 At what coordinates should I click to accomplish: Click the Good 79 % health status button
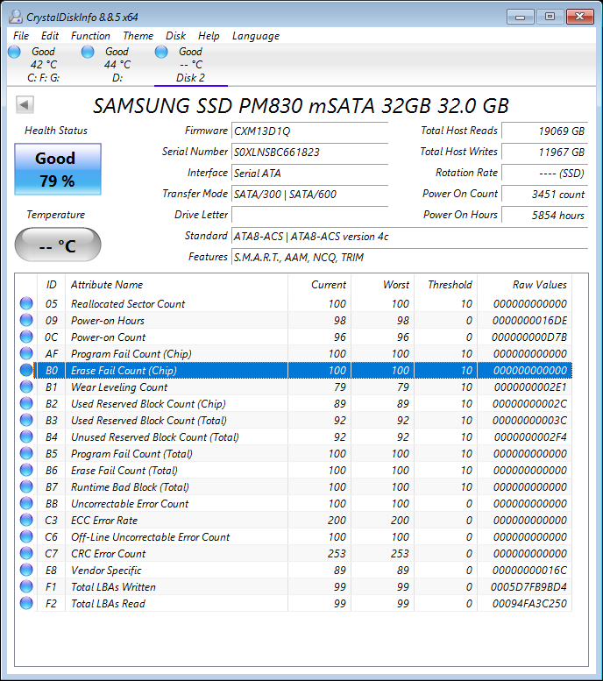(58, 169)
